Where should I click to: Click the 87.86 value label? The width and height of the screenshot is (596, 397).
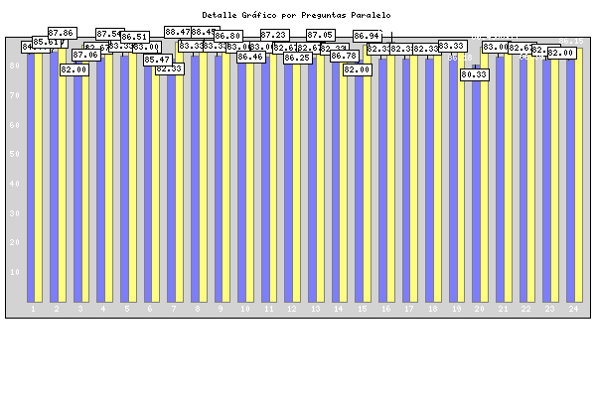pos(63,33)
